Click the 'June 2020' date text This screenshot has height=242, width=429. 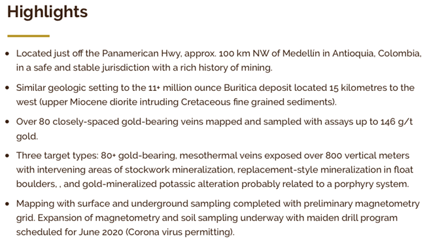tap(101, 232)
